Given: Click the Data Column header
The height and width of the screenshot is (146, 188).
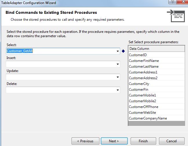Looking at the screenshot, I should coord(156,49).
